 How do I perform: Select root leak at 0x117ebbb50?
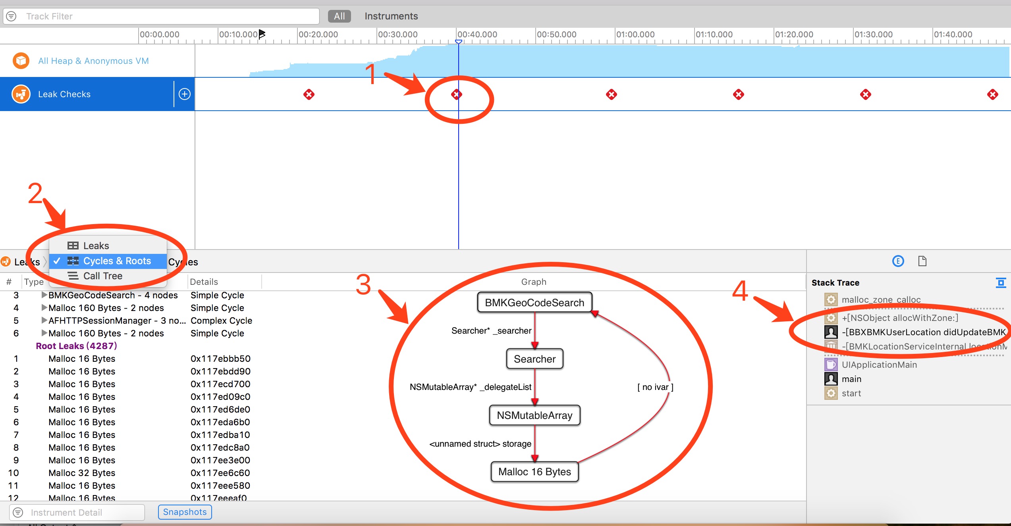pyautogui.click(x=220, y=359)
